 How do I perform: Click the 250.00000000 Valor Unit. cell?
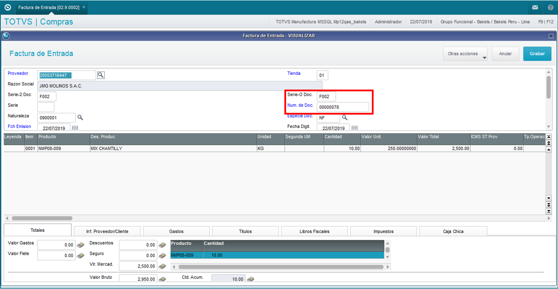389,148
